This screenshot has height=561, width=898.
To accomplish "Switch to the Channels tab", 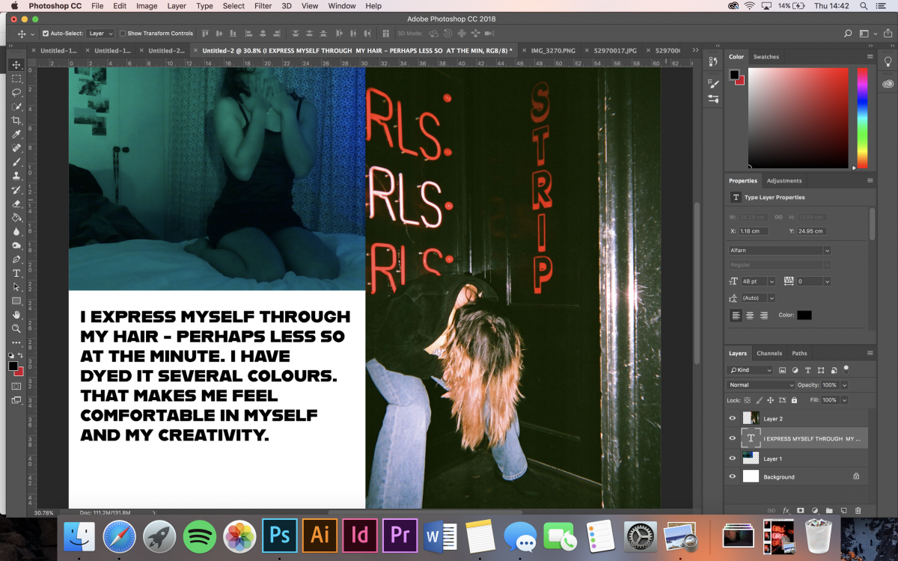I will [769, 353].
